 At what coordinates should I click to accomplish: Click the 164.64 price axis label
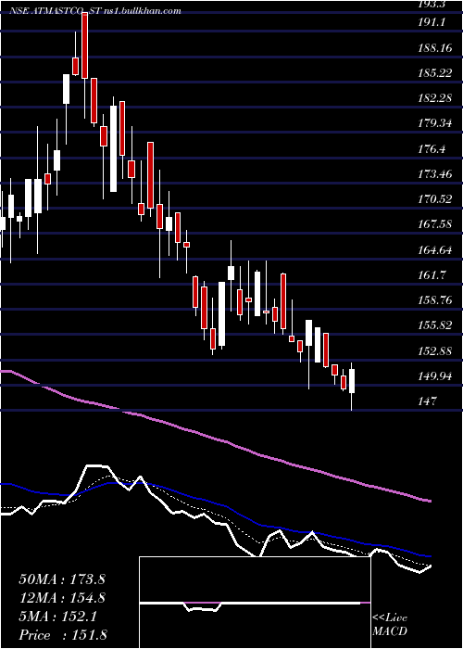tap(435, 250)
